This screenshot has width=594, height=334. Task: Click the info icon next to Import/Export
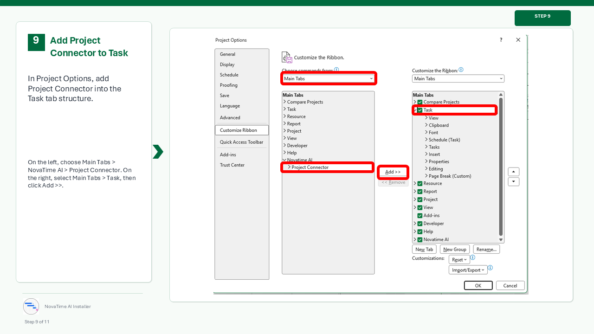pyautogui.click(x=490, y=268)
